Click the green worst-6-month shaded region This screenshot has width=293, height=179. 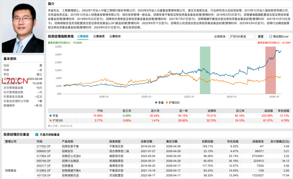(205, 70)
